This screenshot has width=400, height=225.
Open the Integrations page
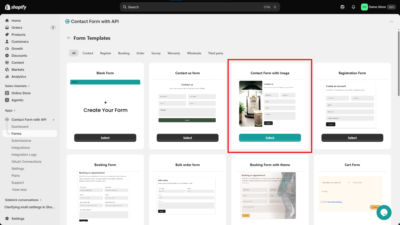(20, 147)
